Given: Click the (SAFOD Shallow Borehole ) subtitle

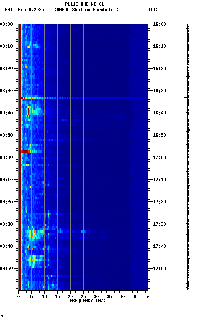Looking at the screenshot, I should (x=86, y=10).
